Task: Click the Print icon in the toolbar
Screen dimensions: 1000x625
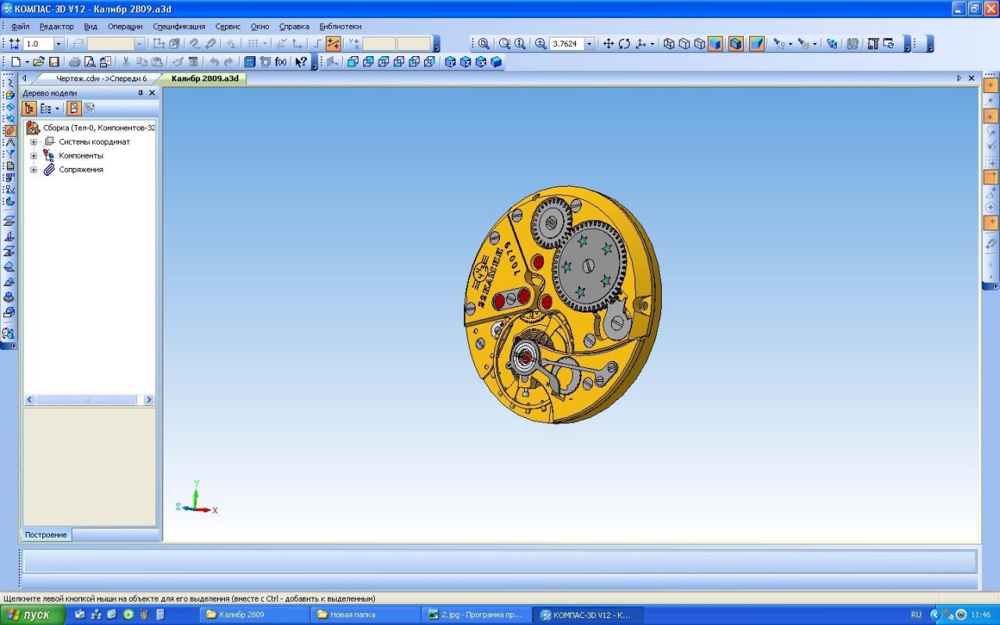Action: pyautogui.click(x=75, y=62)
